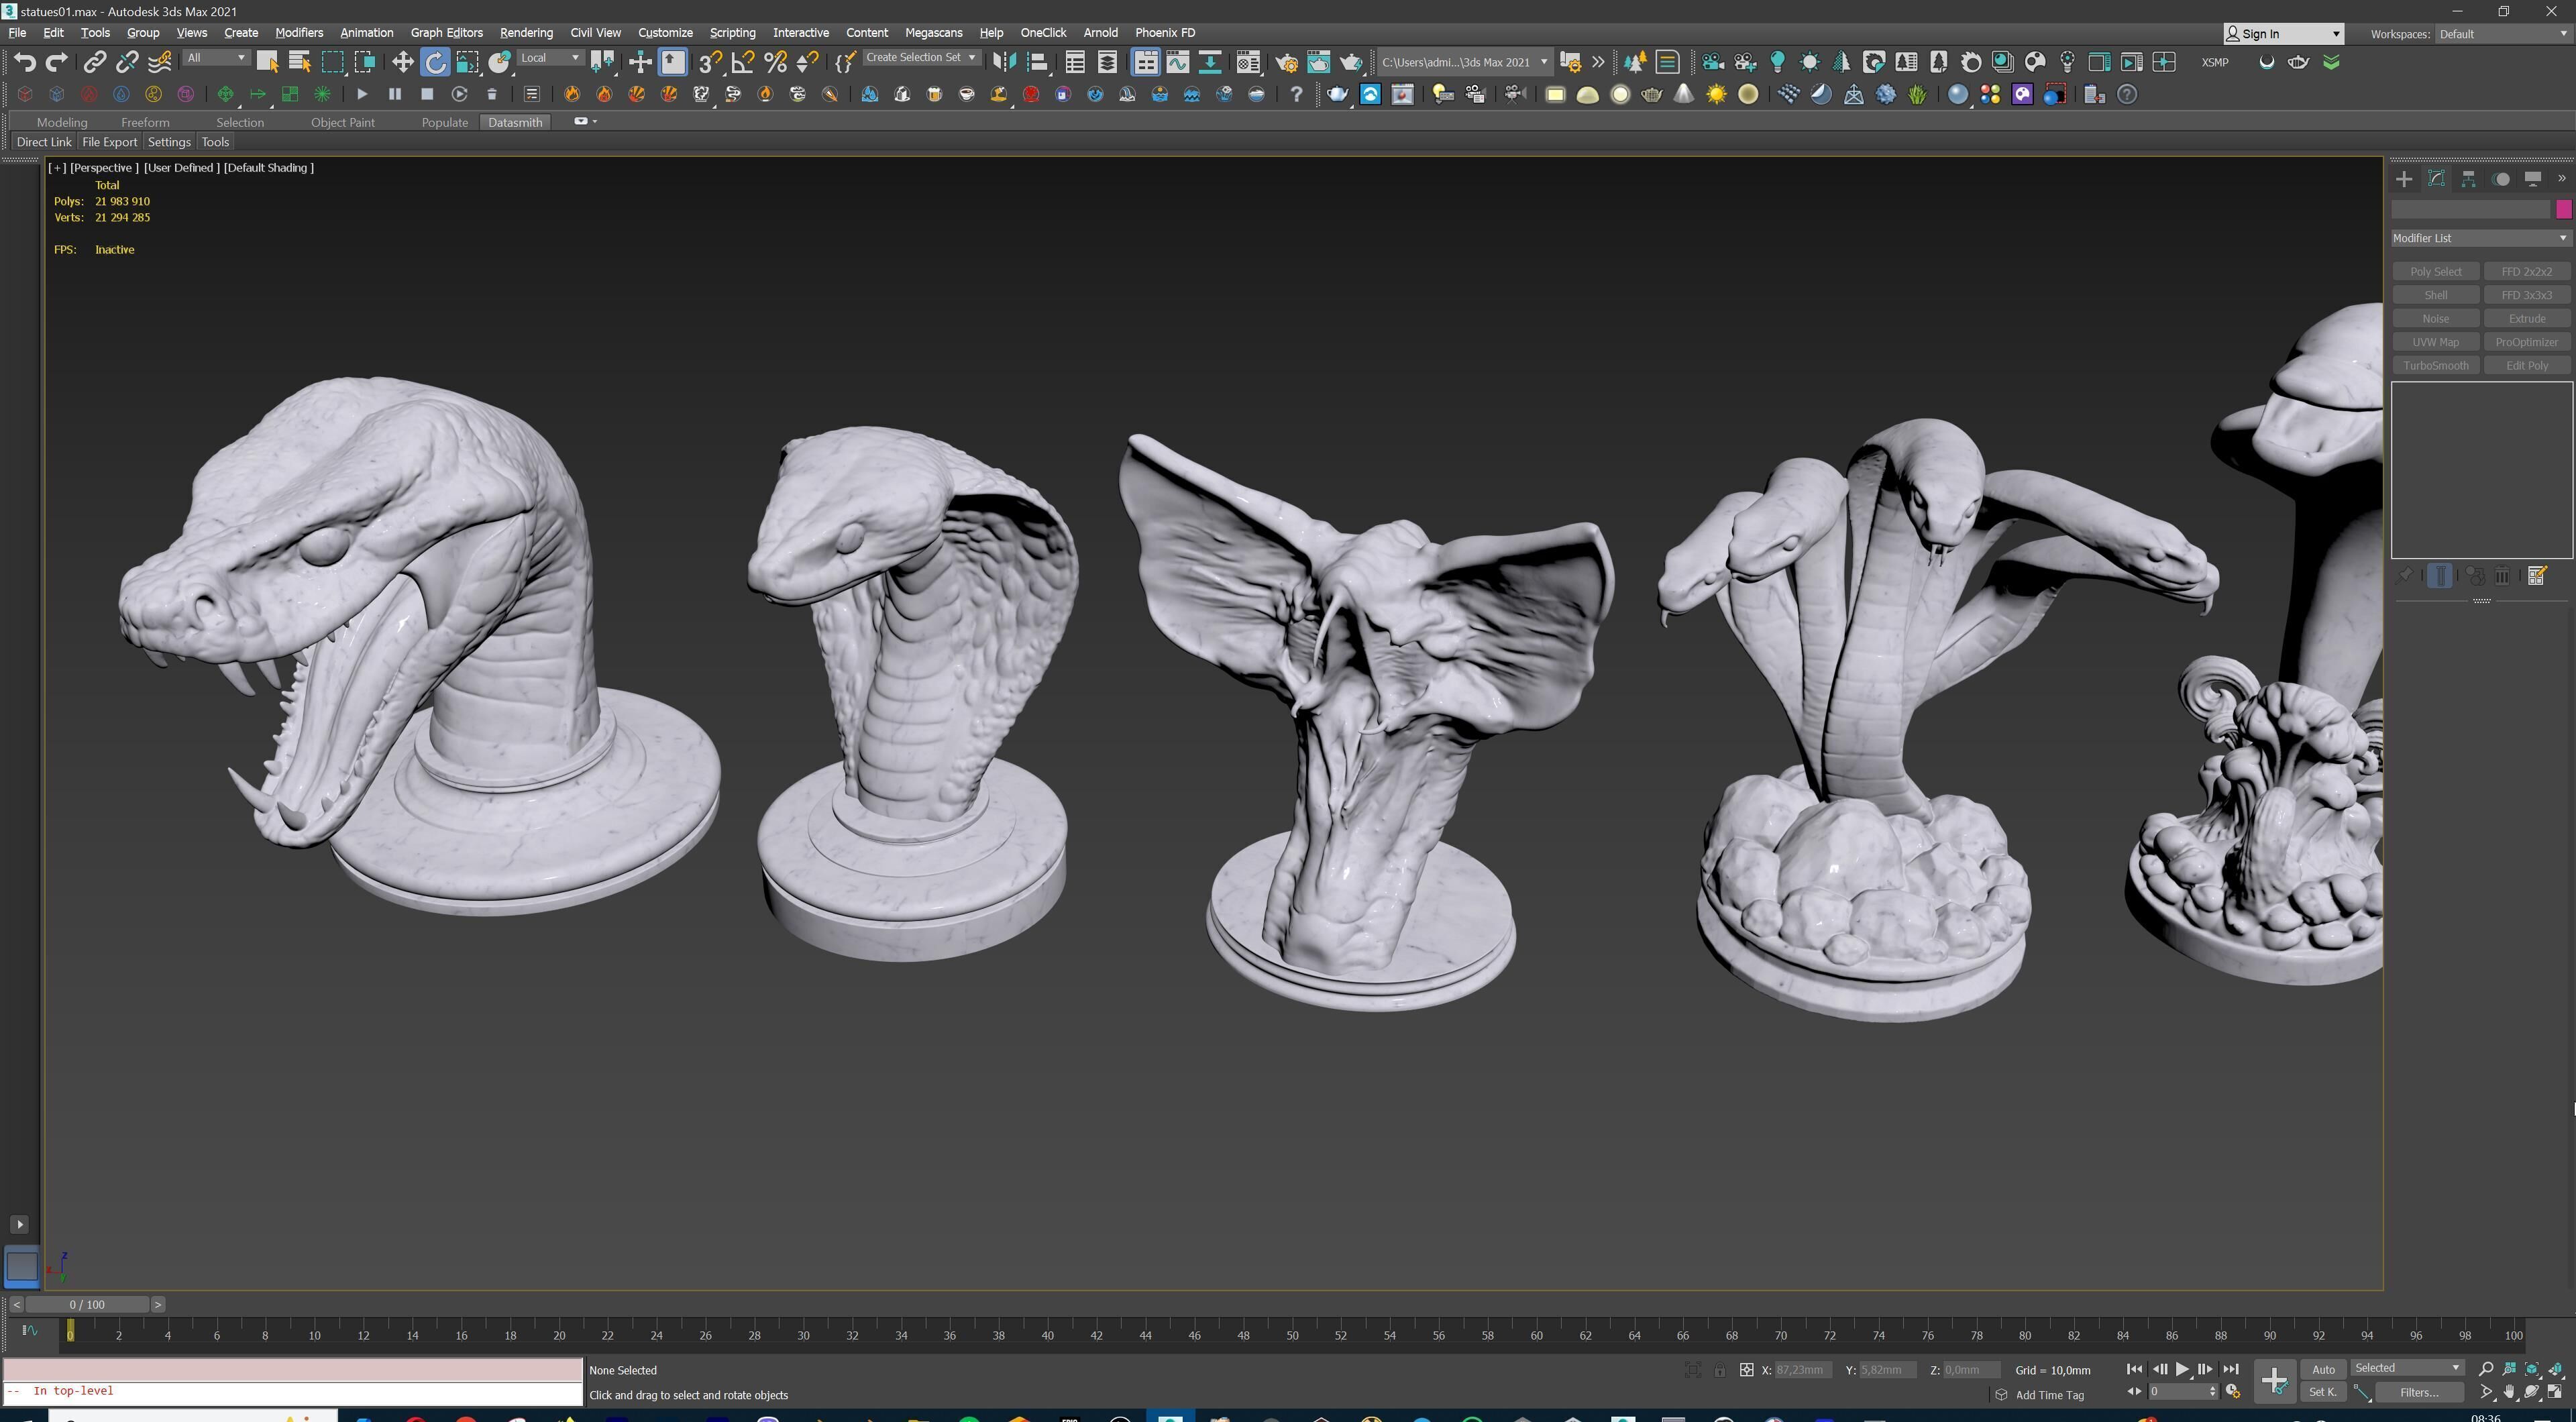Click the Redo arrow icon
This screenshot has height=1422, width=2576.
coord(57,62)
